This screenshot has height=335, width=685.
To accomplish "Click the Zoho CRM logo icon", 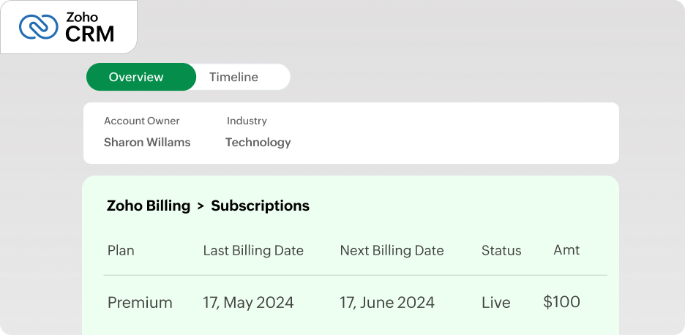I will pos(38,26).
